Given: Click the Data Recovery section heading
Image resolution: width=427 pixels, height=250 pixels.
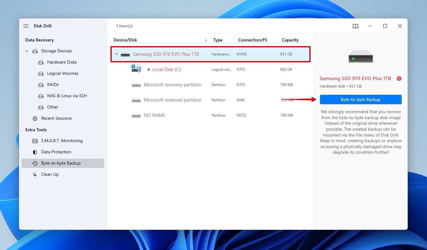Looking at the screenshot, I should pos(40,40).
